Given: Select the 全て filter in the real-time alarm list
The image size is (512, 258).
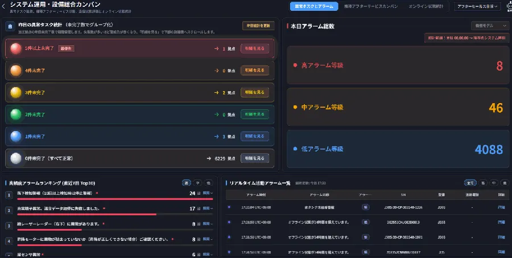Looking at the screenshot, I should (470, 183).
